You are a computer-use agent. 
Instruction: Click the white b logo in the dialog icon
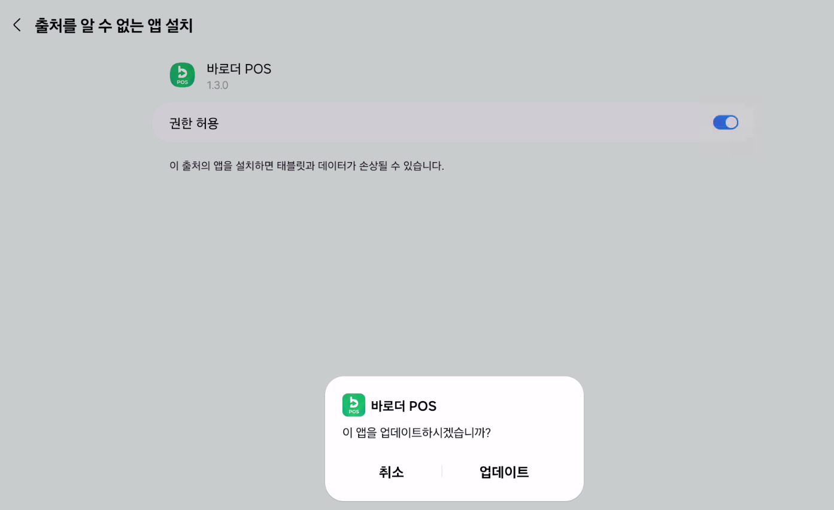pyautogui.click(x=353, y=402)
